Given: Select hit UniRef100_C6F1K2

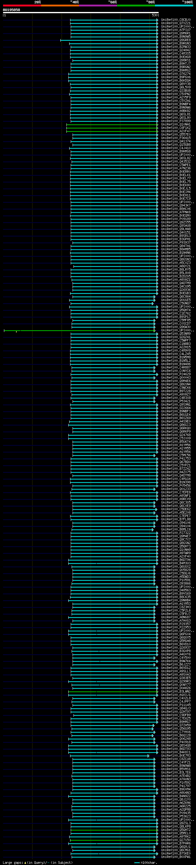Looking at the screenshot, I should point(176,128).
